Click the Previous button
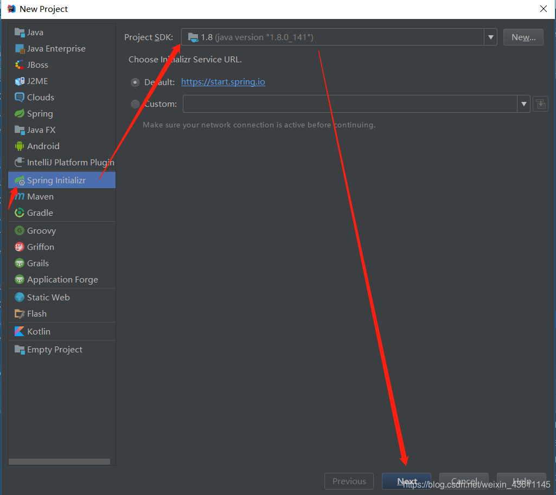Image resolution: width=556 pixels, height=495 pixels. click(349, 481)
